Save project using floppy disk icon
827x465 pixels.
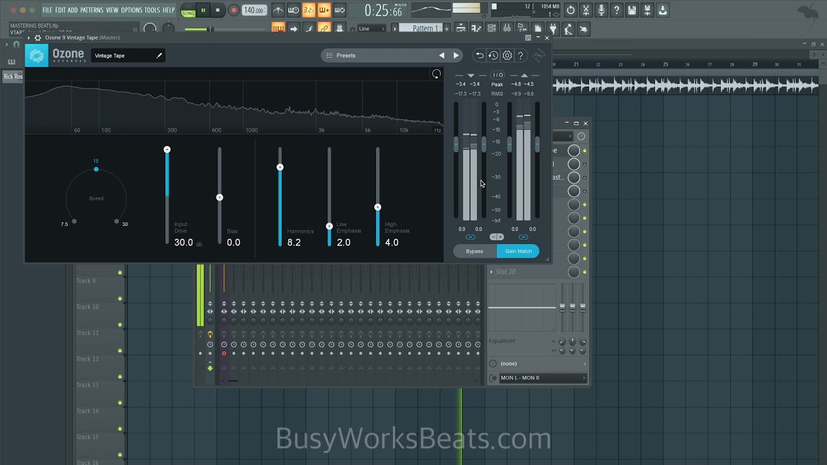[632, 10]
